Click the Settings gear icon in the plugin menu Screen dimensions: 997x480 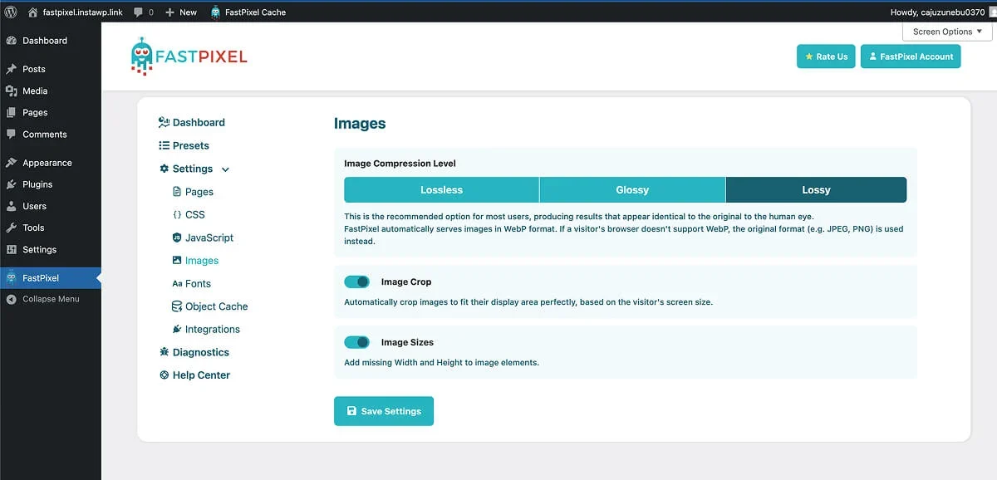click(164, 169)
